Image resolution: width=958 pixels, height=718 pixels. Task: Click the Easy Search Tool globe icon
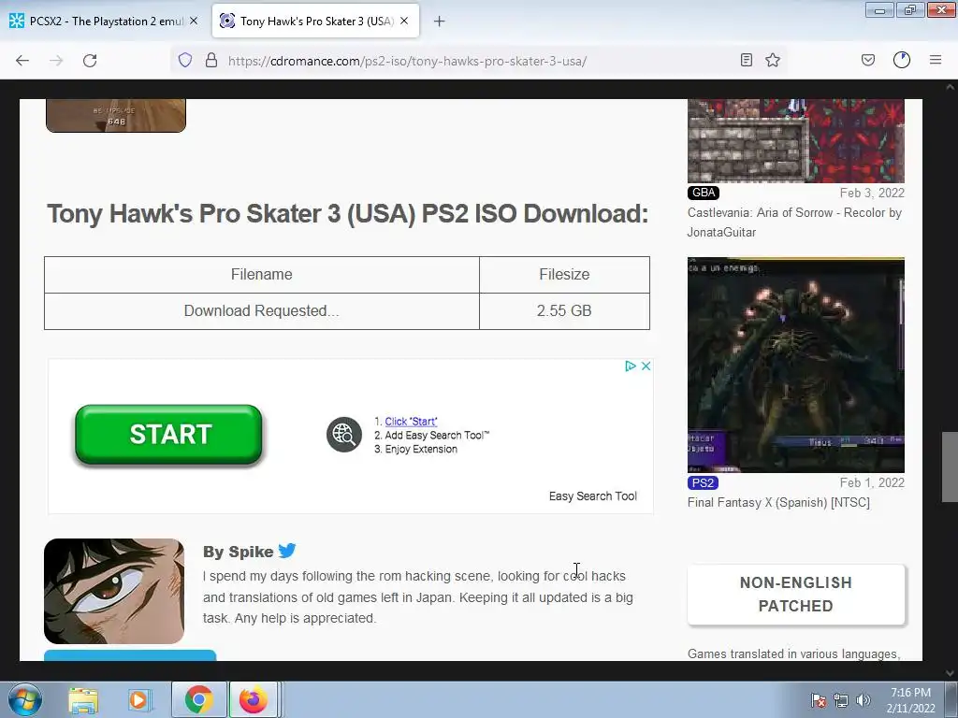(x=344, y=435)
